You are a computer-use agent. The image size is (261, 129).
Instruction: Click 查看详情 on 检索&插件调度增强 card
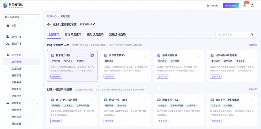click(216, 77)
